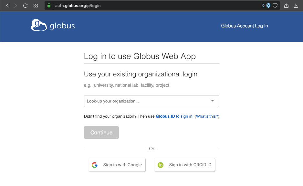Viewport: 303px width, 186px height.
Task: Bookmark page with the heart icon
Action: (x=275, y=5)
